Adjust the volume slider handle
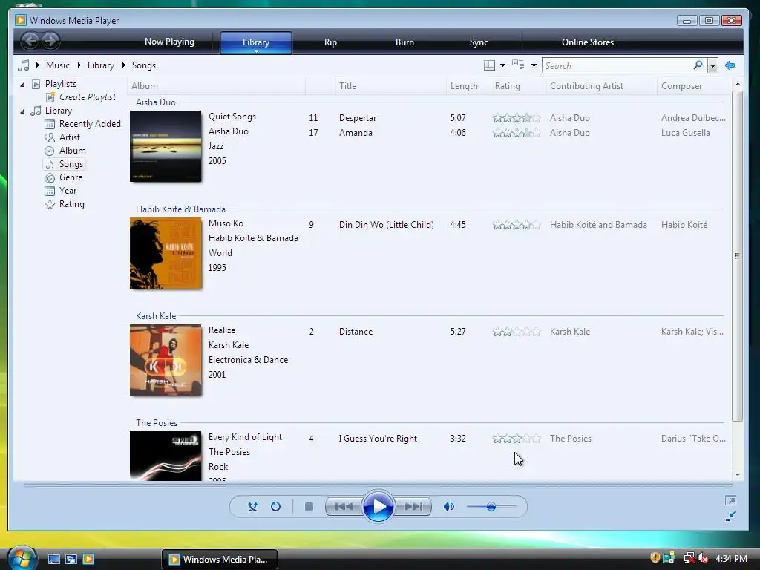 491,507
